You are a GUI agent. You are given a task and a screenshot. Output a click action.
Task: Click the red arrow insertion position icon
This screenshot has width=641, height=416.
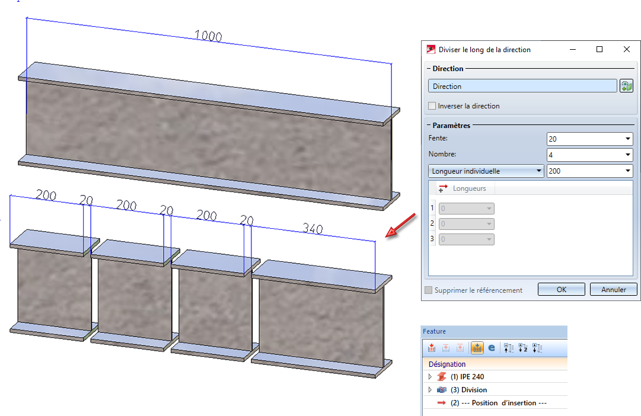point(442,402)
